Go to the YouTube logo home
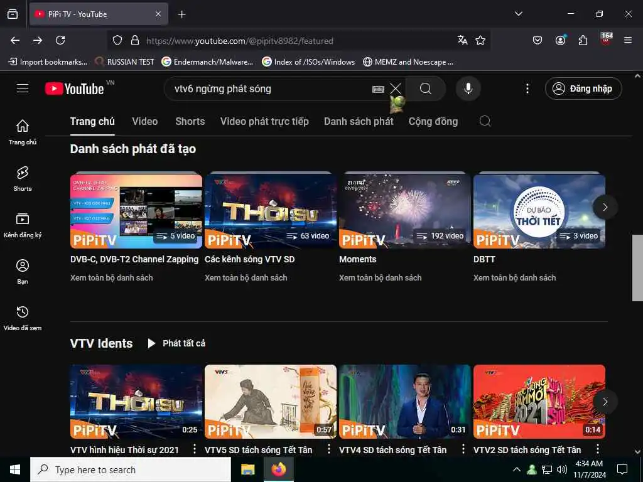 point(75,88)
